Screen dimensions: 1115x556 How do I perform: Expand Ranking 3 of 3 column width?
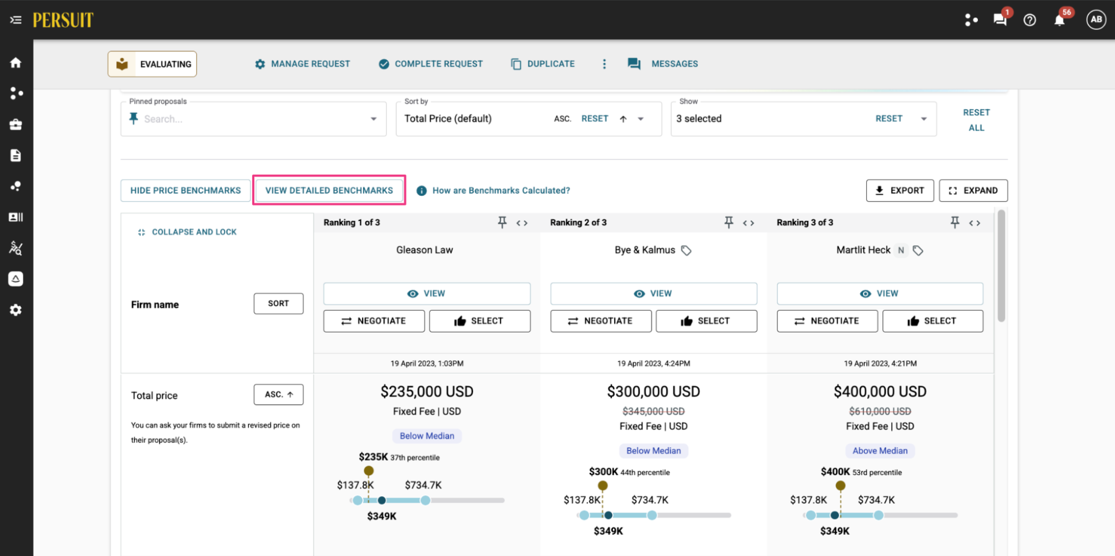tap(975, 223)
